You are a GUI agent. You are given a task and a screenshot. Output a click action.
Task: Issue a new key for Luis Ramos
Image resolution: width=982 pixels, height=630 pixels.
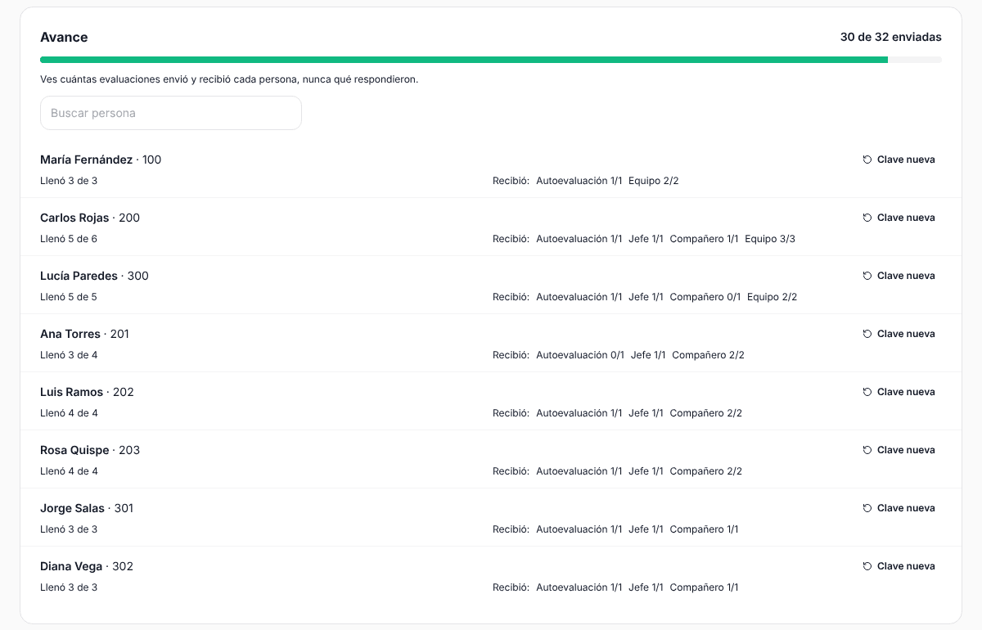coord(899,392)
